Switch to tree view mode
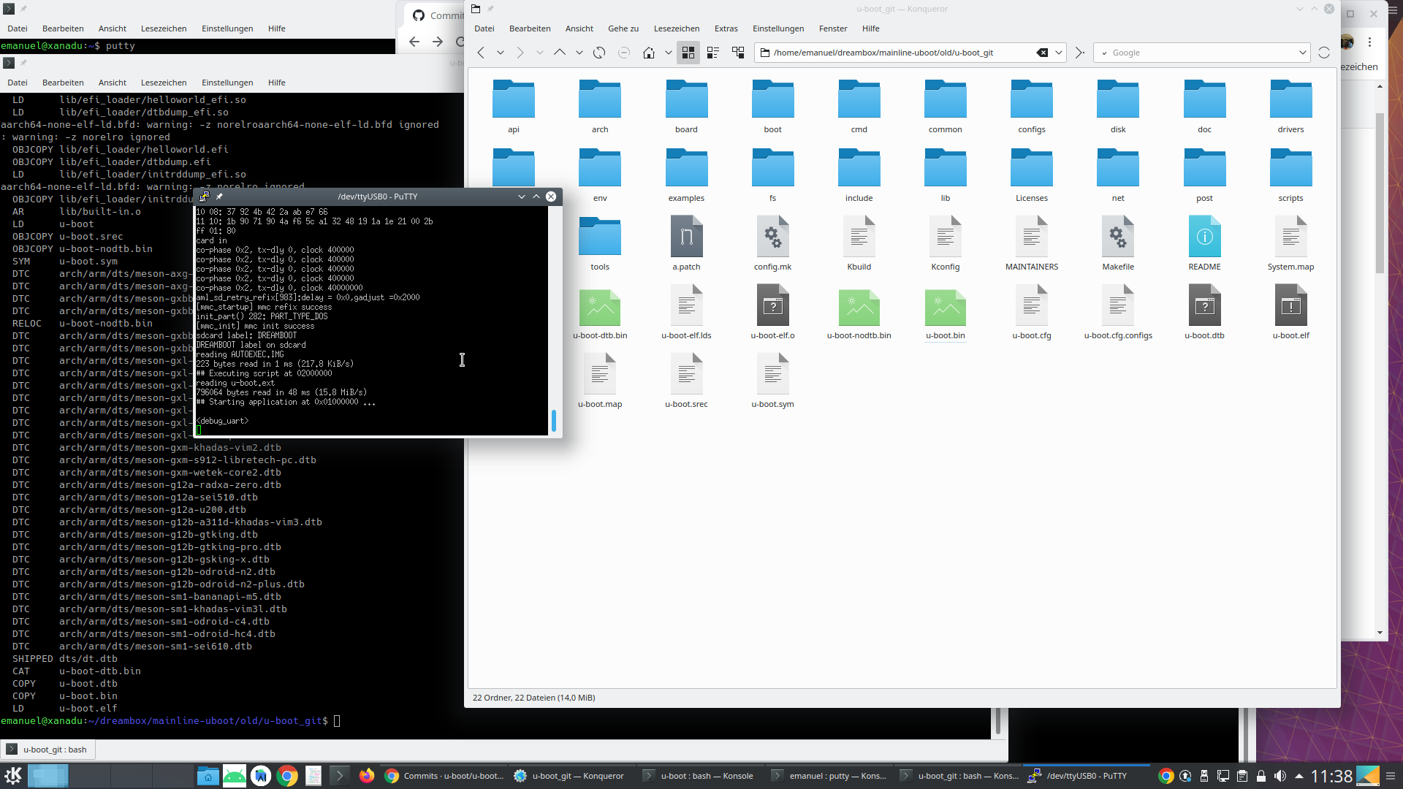The image size is (1403, 789). click(x=738, y=53)
